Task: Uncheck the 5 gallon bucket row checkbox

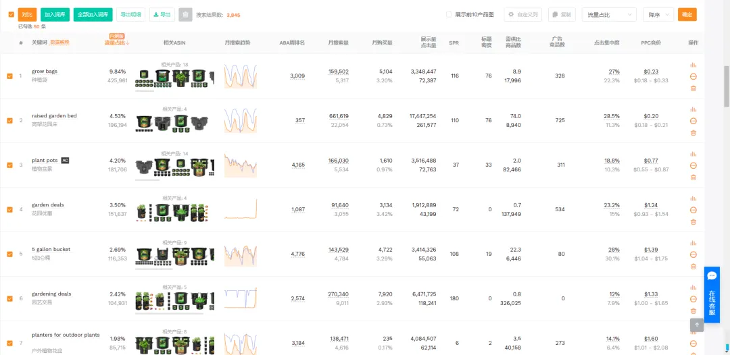Action: pyautogui.click(x=9, y=254)
